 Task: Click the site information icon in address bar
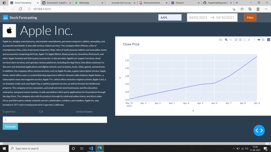pyautogui.click(x=29, y=9)
